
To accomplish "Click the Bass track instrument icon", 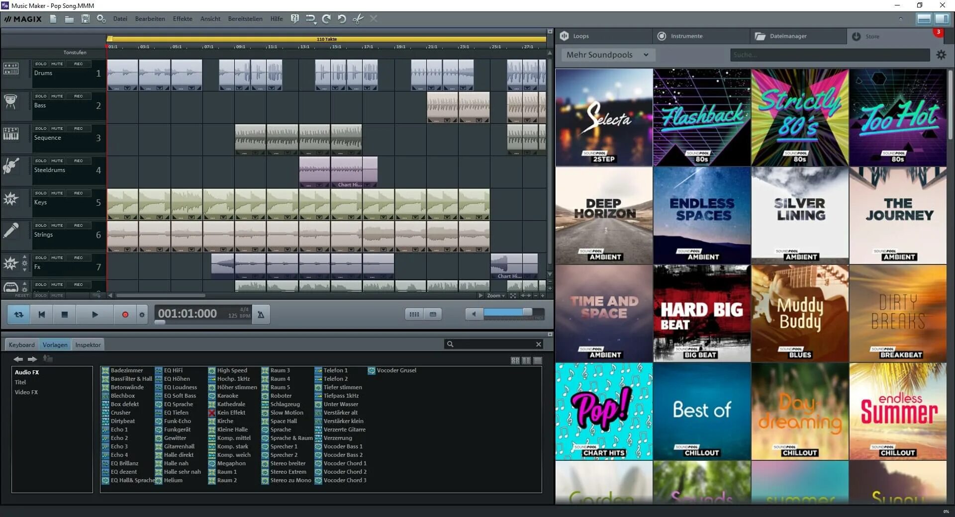I will [x=10, y=101].
